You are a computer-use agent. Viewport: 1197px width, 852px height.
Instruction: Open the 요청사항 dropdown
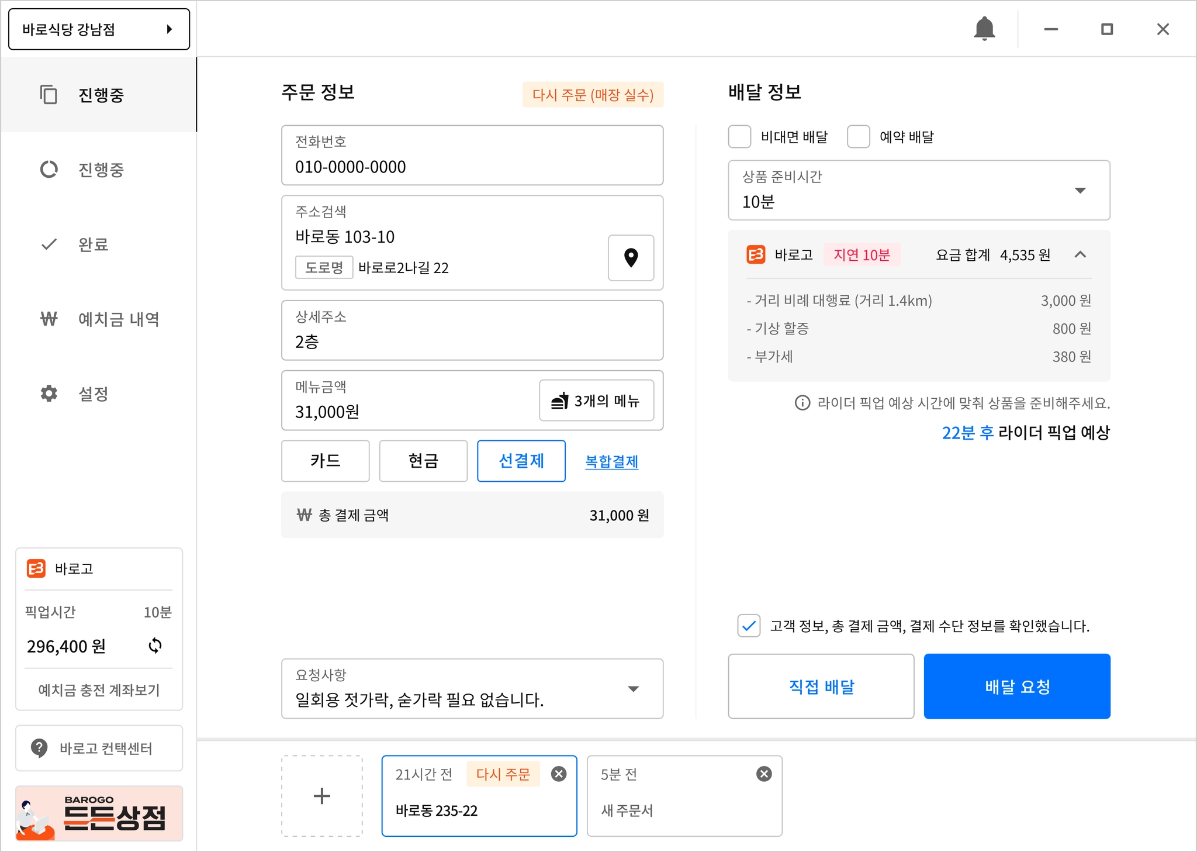coord(633,689)
